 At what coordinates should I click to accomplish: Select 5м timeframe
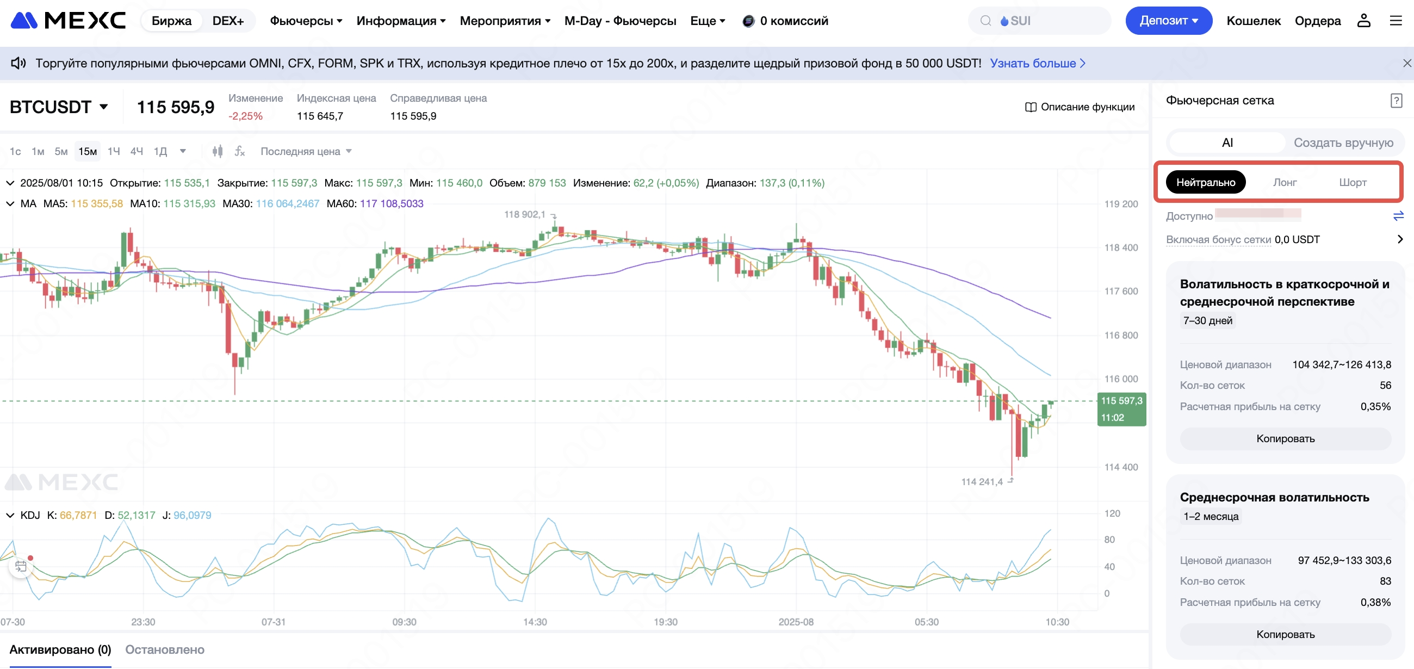tap(61, 151)
